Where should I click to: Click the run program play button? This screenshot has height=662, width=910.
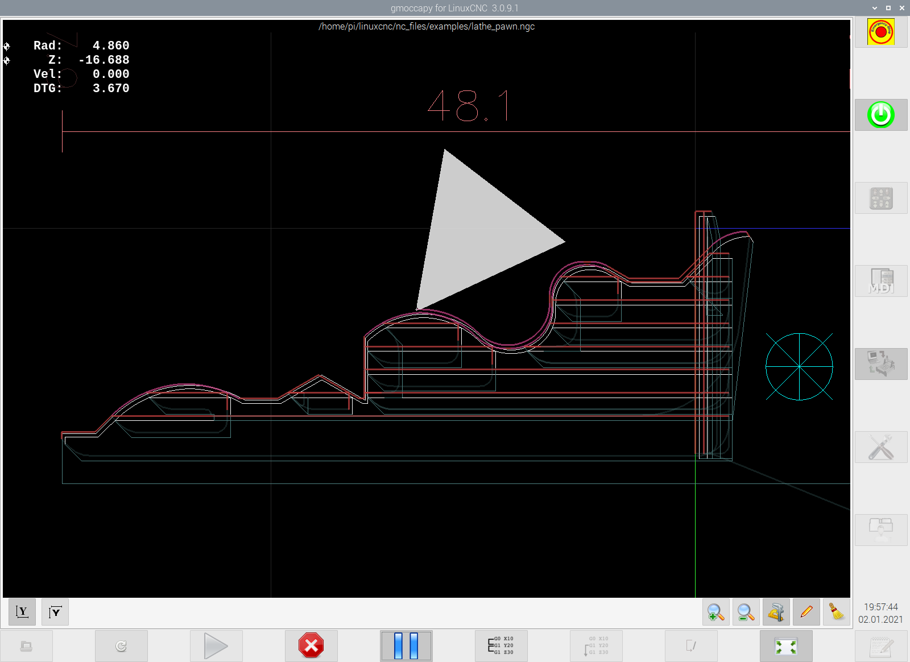pos(216,646)
